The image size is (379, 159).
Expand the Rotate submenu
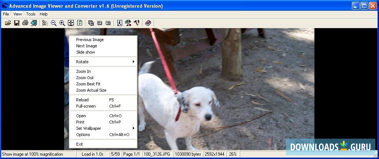click(x=103, y=62)
